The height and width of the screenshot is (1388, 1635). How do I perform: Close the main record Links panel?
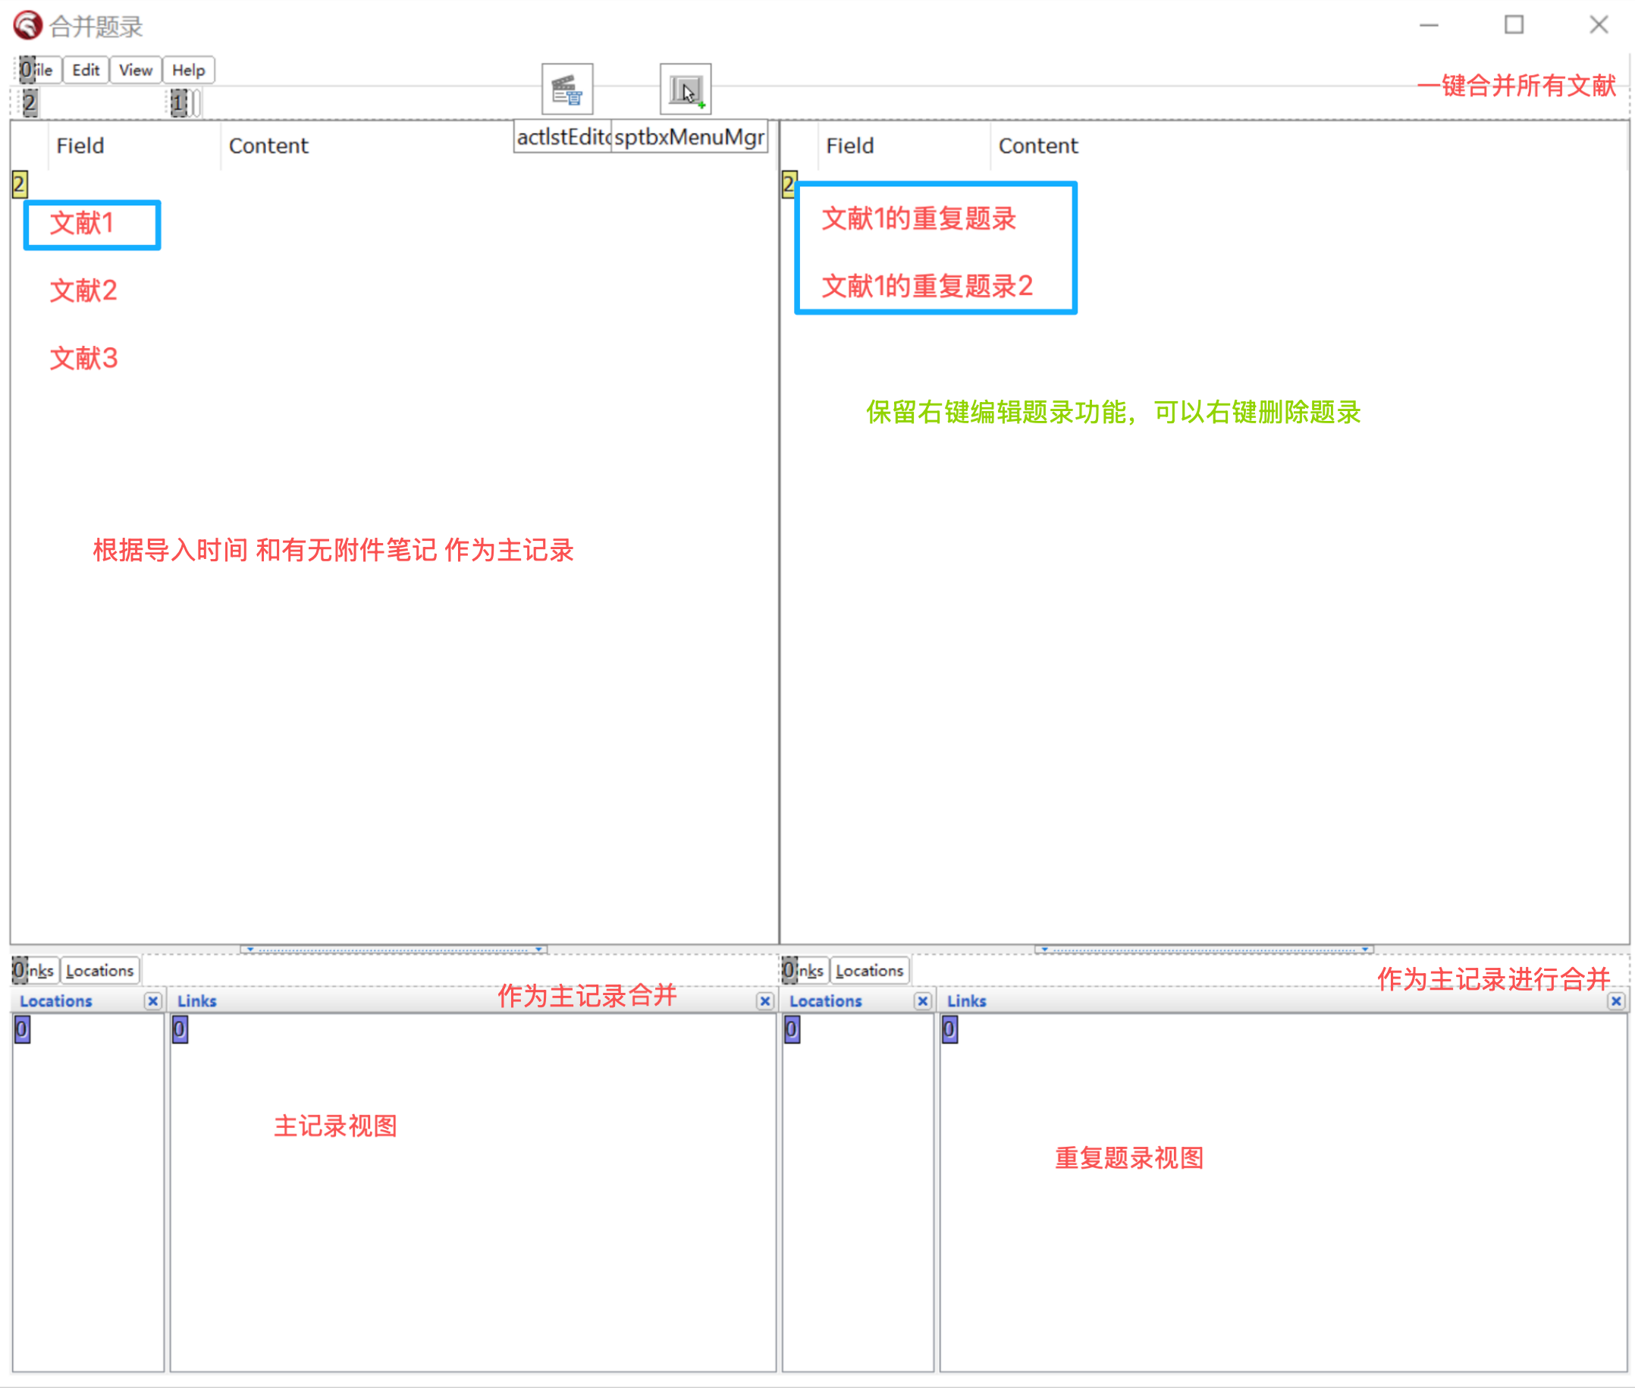point(764,1001)
